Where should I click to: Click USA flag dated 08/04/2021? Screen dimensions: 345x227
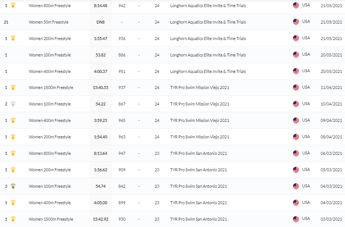[x=296, y=137]
